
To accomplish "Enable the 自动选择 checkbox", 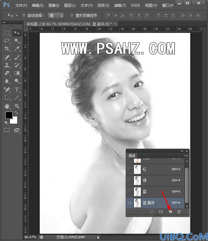I will point(24,15).
